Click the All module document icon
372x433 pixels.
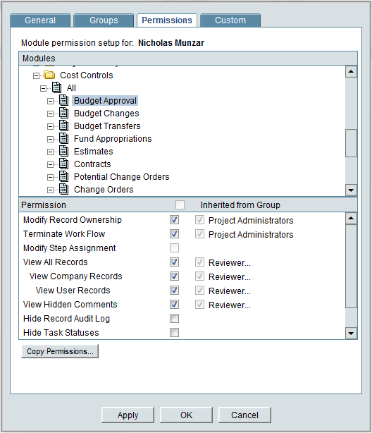tap(56, 87)
